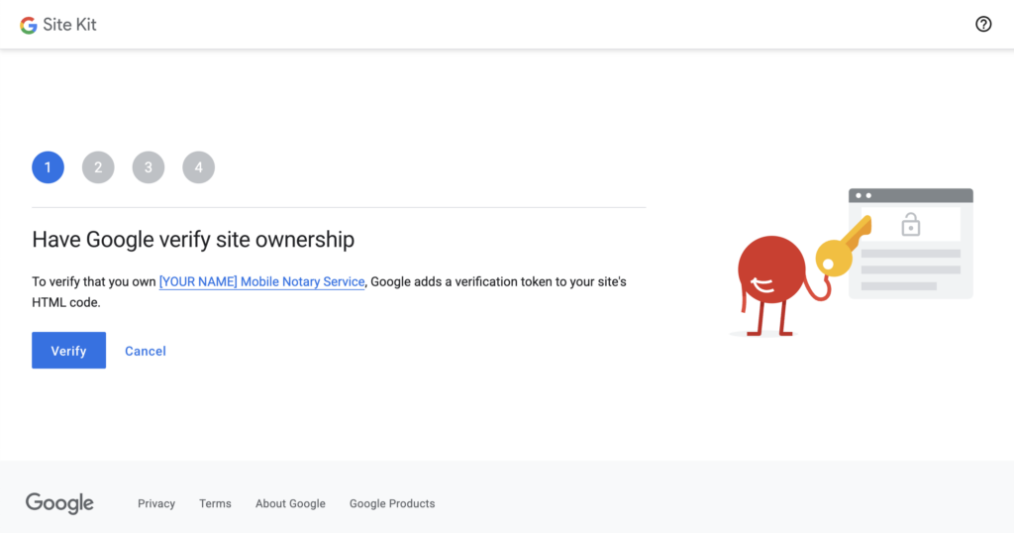Image resolution: width=1014 pixels, height=533 pixels.
Task: Select step 3 circle in progress stepper
Action: (x=149, y=167)
